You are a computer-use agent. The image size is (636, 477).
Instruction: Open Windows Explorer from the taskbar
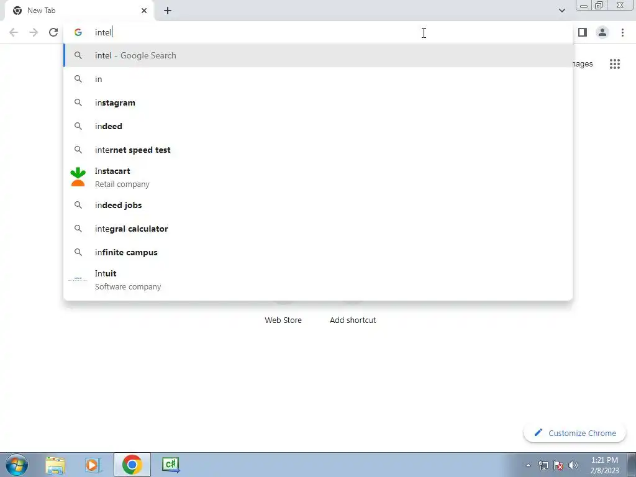click(55, 465)
